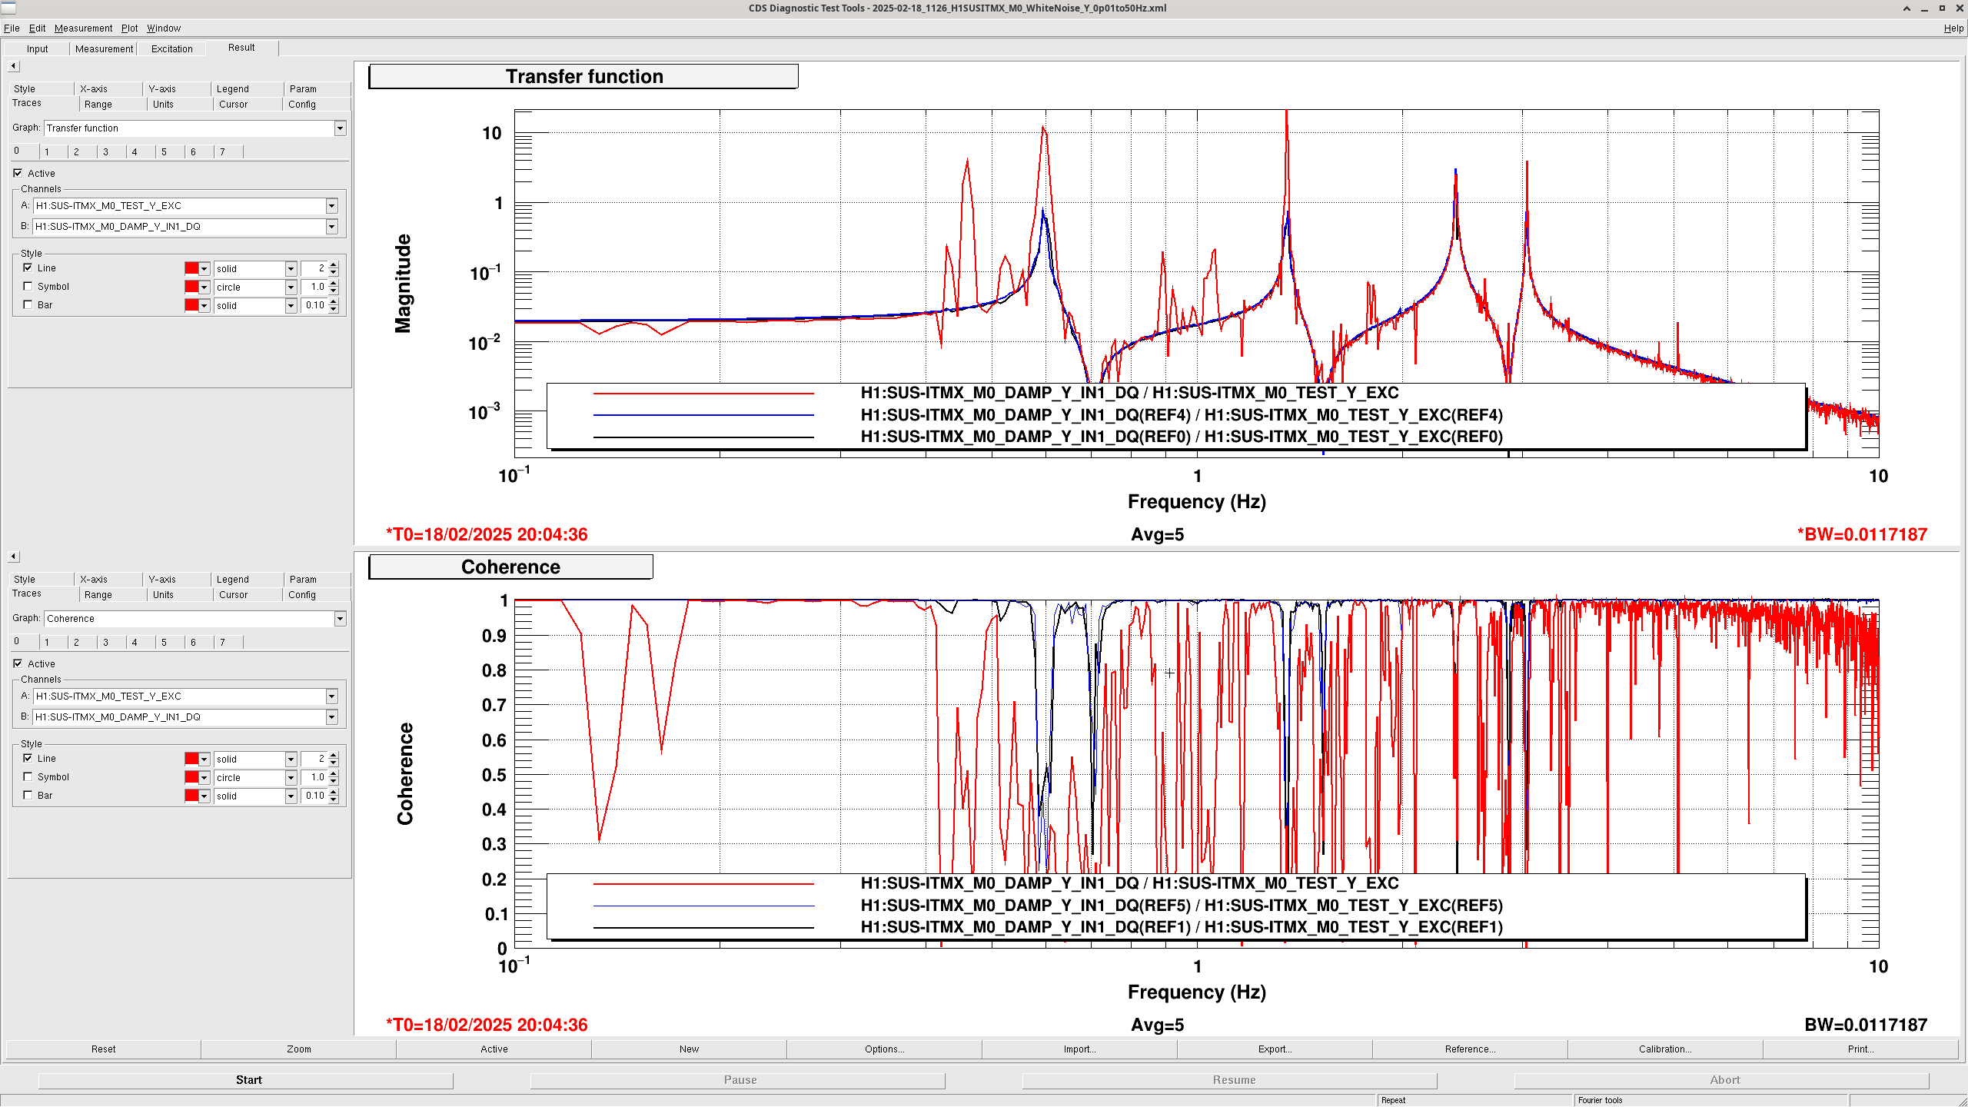Toggle Active checkbox in lower panel
Image resolution: width=1968 pixels, height=1107 pixels.
(18, 663)
